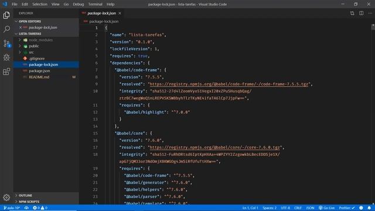The width and height of the screenshot is (375, 211).
Task: Collapse the Open Editors section
Action: coord(16,21)
